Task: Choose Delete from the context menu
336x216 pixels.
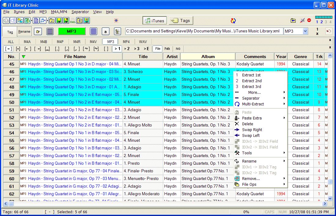Action: 260,124
